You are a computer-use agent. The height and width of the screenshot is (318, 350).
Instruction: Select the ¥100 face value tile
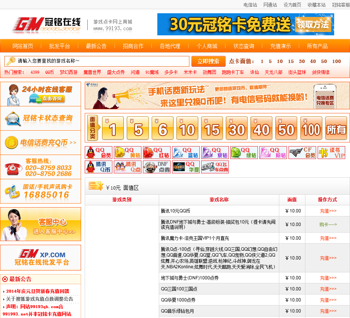311,128
